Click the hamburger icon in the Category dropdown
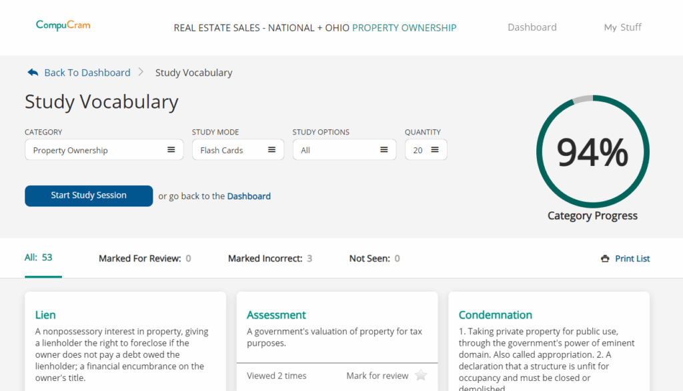Screen dimensions: 683x391 click(171, 150)
